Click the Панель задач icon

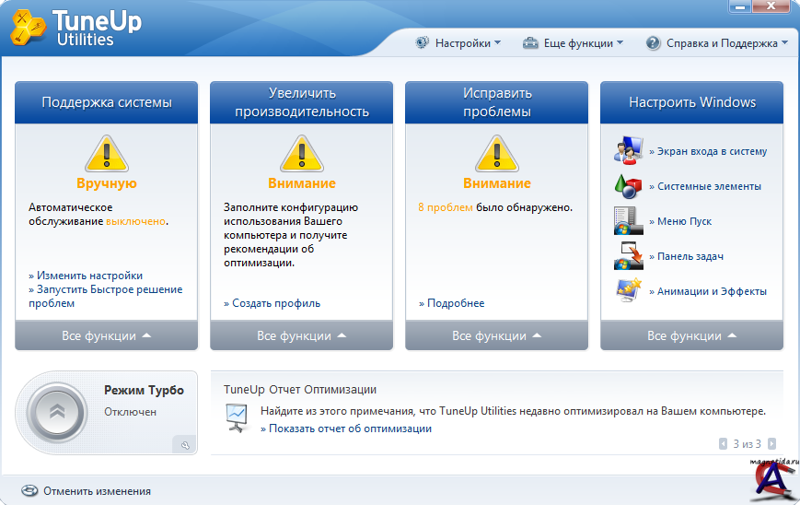point(628,256)
